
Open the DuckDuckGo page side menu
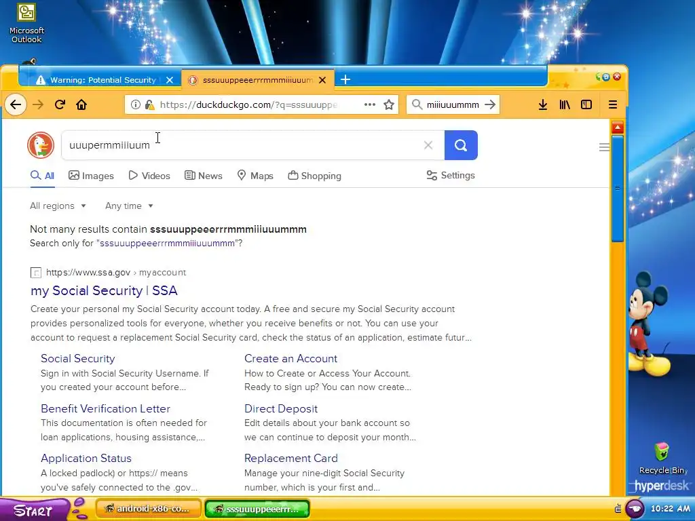[603, 147]
